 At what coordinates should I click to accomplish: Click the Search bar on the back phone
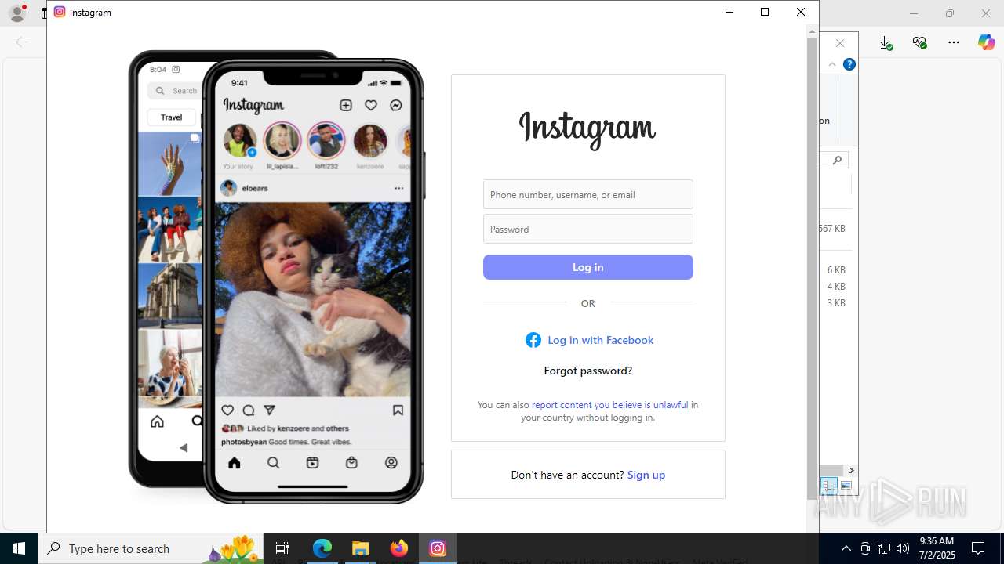176,91
